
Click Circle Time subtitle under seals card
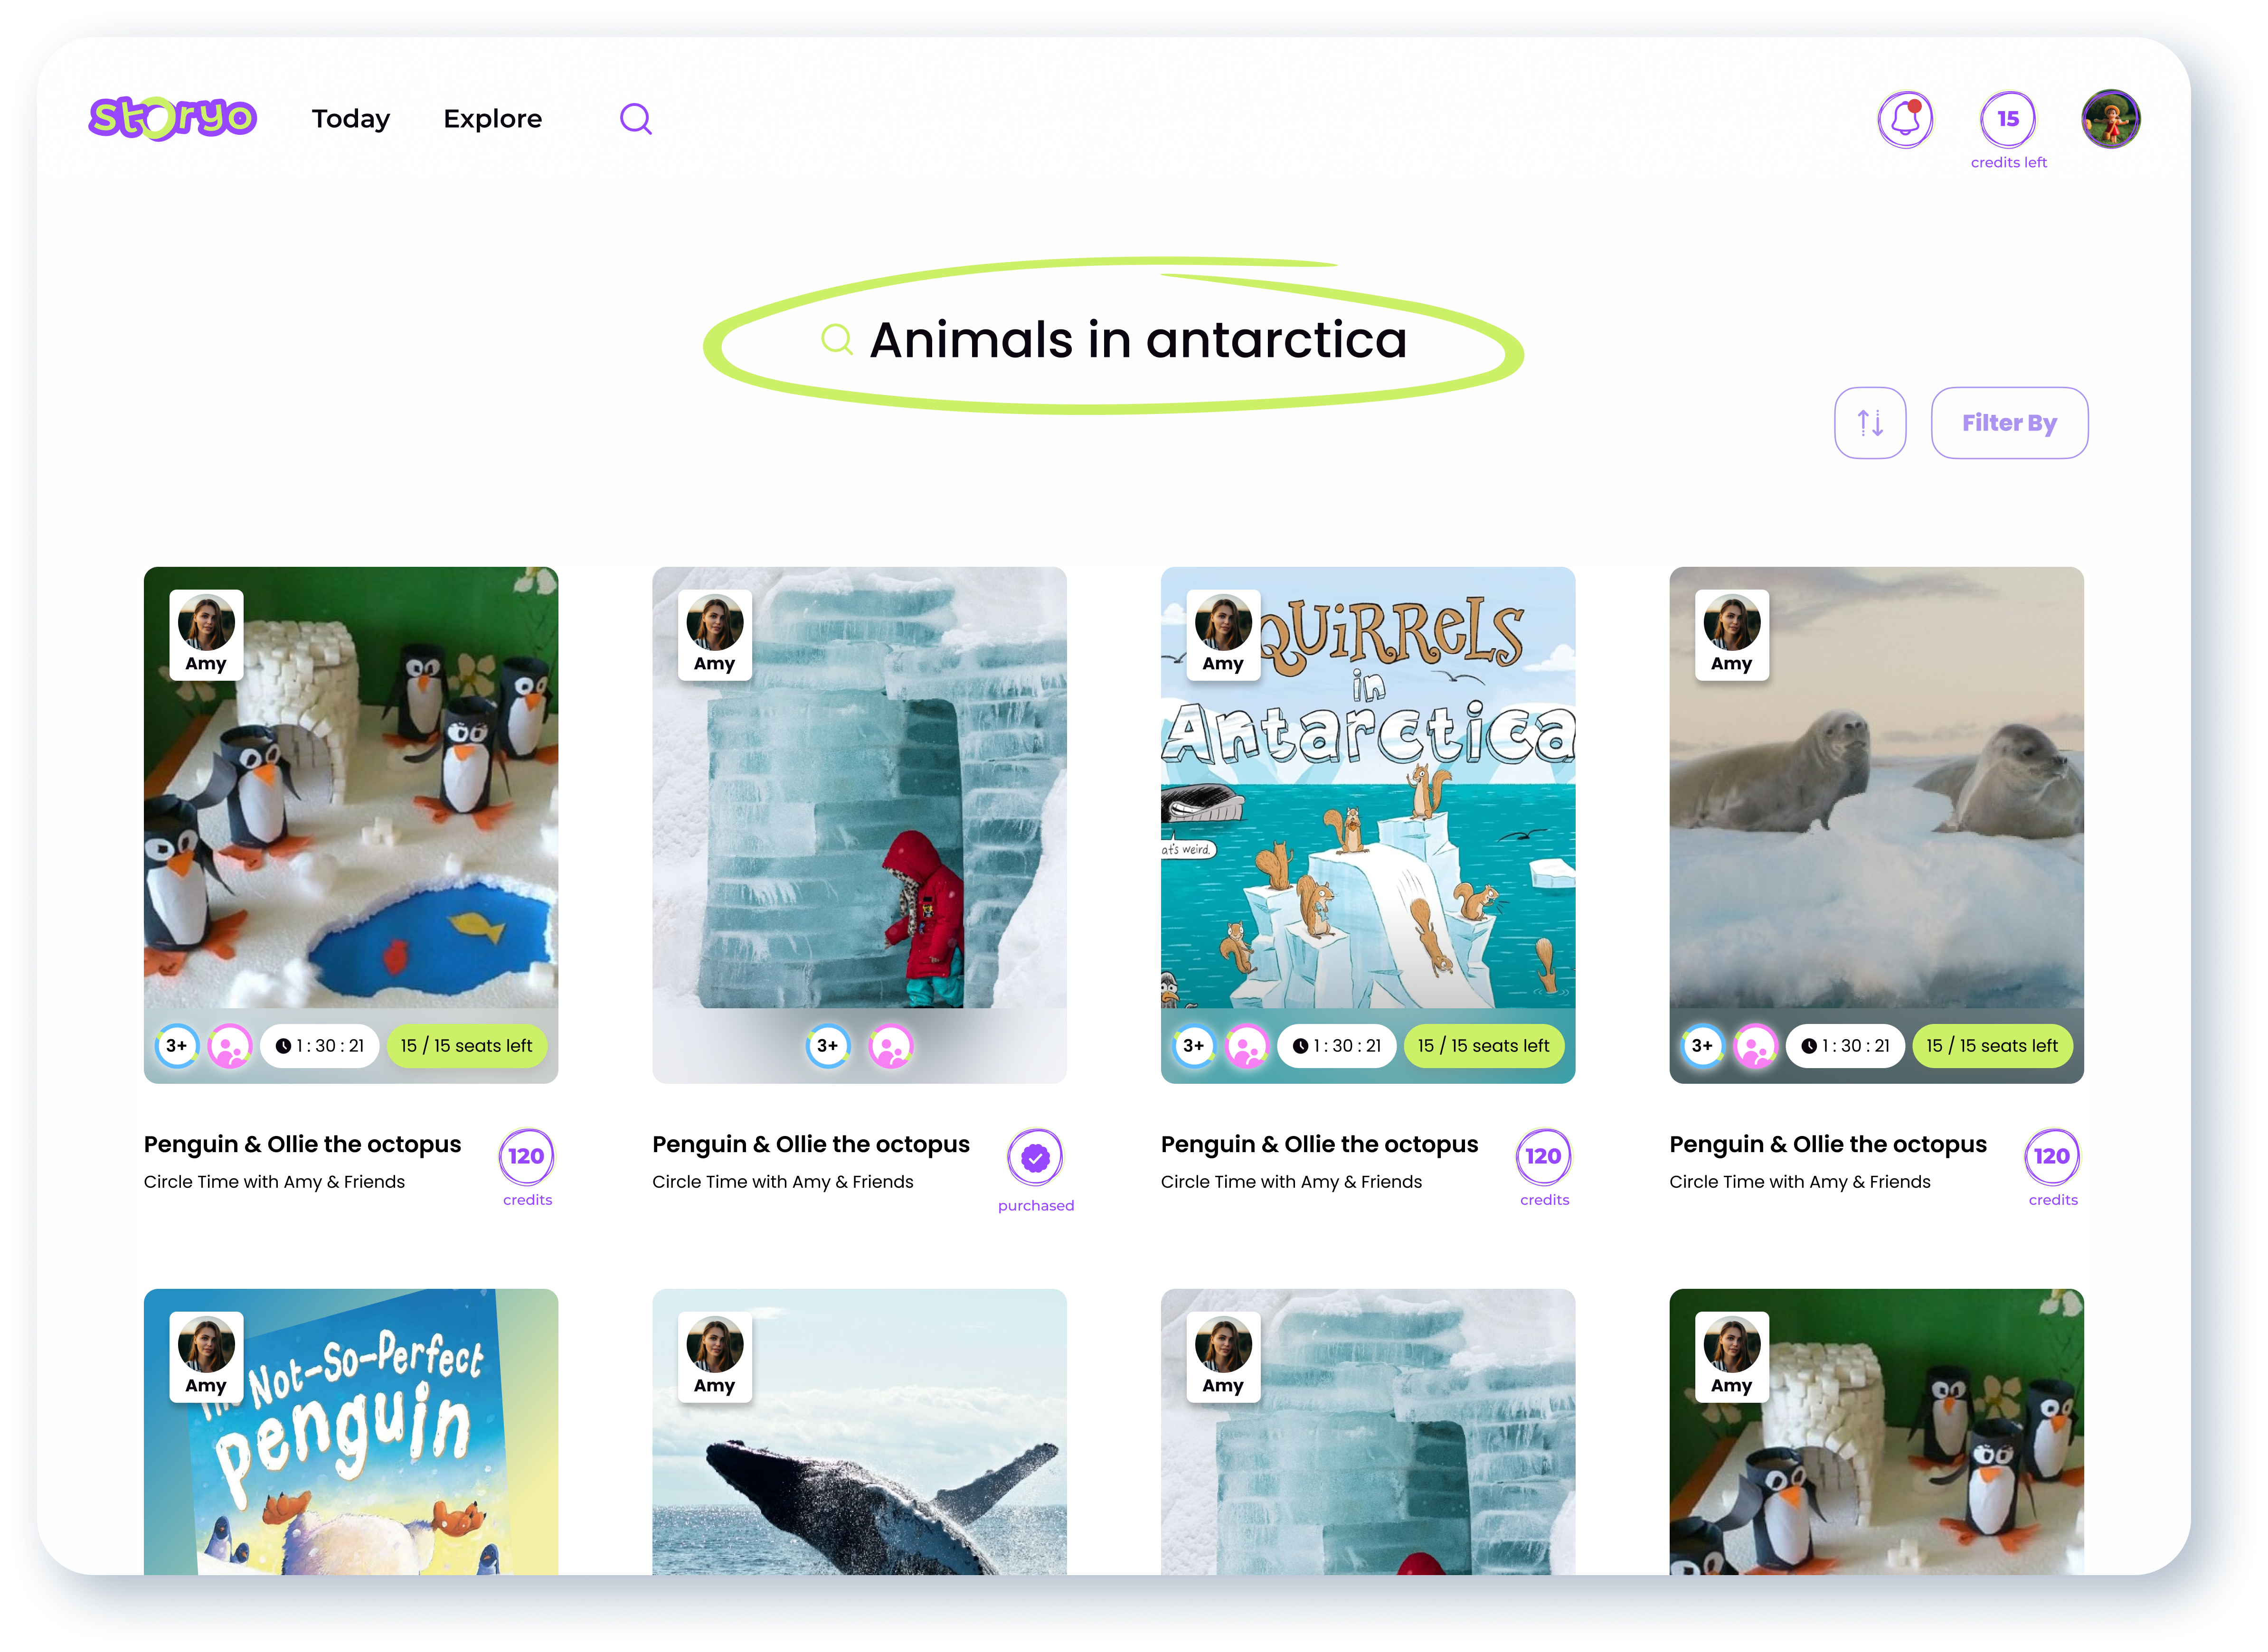(1800, 1182)
